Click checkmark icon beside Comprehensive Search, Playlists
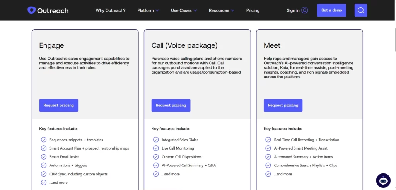 click(268, 165)
